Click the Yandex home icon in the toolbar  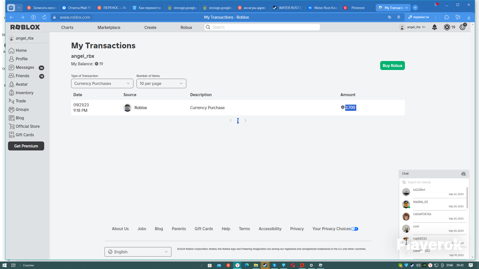(33, 17)
